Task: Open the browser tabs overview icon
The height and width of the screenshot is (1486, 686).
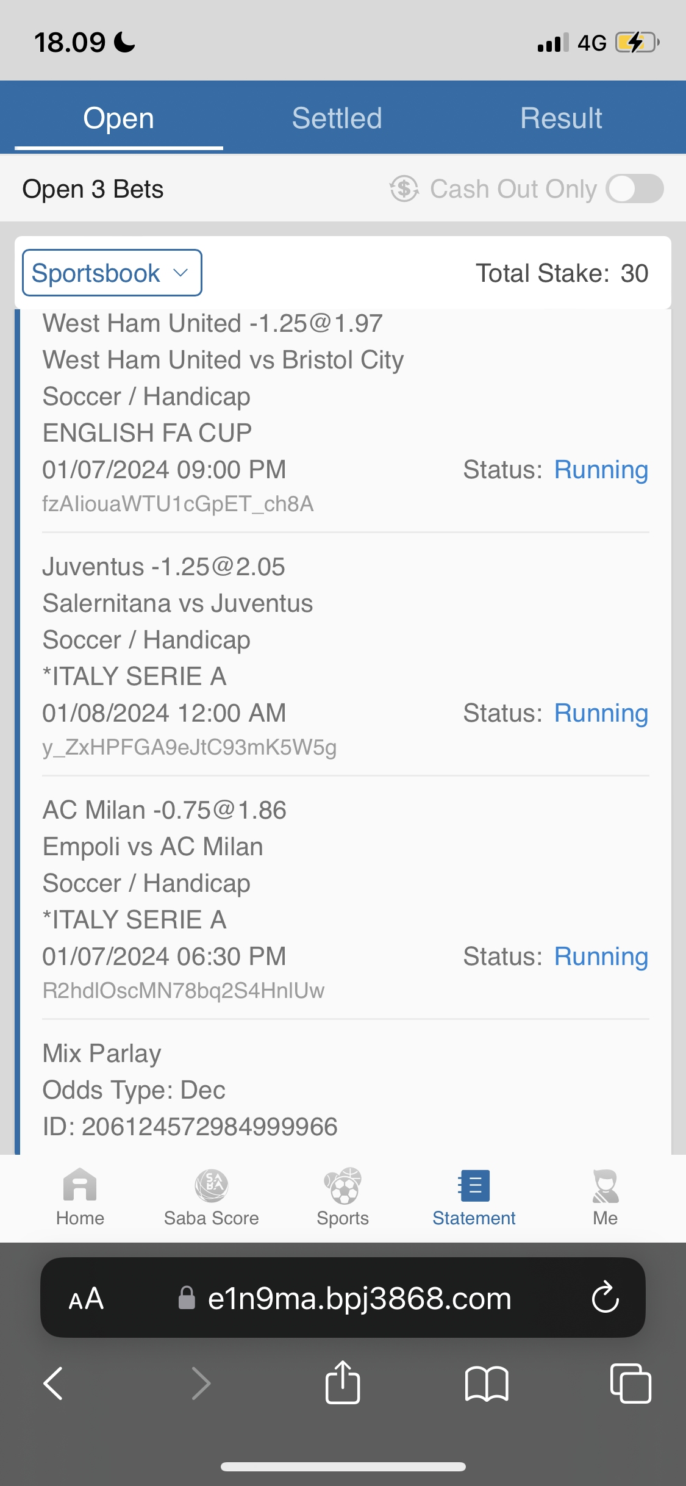Action: (x=630, y=1383)
